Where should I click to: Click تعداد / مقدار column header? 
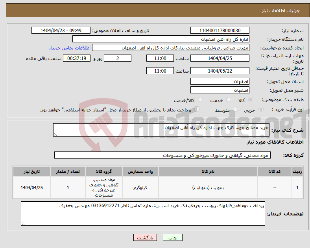pyautogui.click(x=68, y=171)
